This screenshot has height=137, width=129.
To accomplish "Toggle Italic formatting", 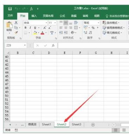I will coord(30,28).
